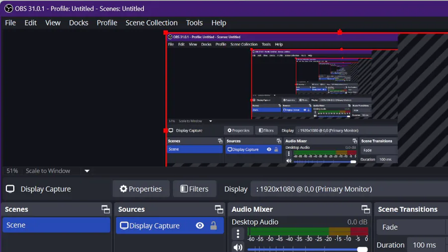Click nested three-dot audio menu in preview

tap(289, 154)
